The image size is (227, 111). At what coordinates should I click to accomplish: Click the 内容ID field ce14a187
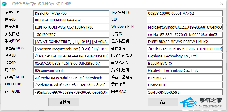pyautogui.click(x=185, y=34)
